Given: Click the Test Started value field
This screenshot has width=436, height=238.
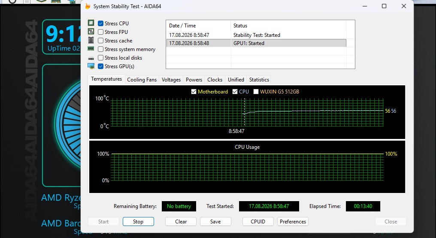Looking at the screenshot, I should [x=269, y=206].
